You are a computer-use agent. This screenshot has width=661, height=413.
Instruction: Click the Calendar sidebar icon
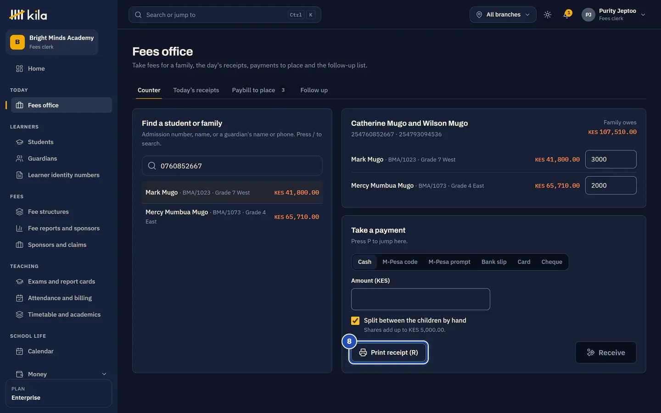[19, 351]
